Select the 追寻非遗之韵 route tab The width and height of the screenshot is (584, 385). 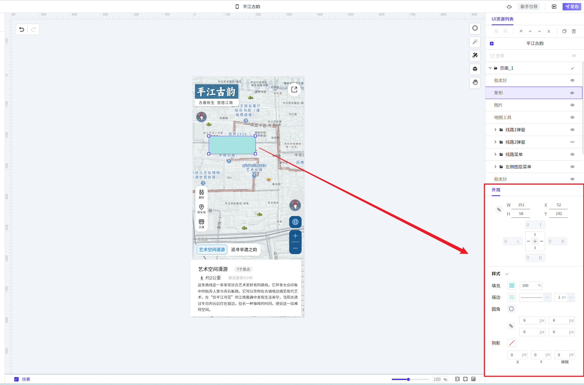tap(244, 250)
